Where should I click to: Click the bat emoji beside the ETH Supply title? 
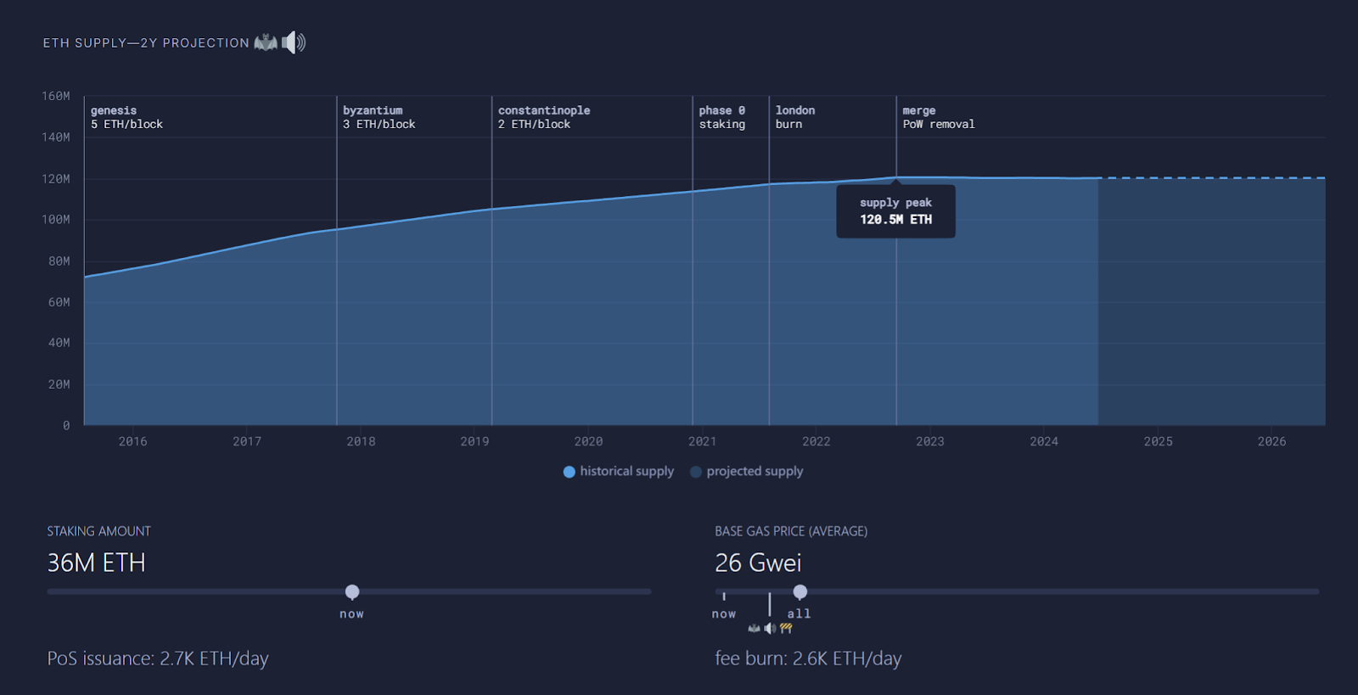point(266,42)
